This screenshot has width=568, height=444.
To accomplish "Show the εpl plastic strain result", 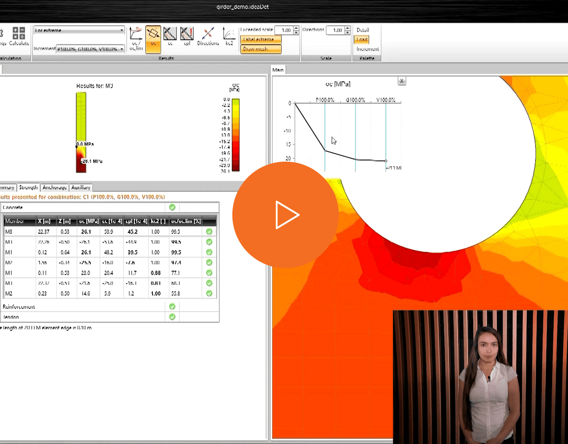I will (187, 36).
